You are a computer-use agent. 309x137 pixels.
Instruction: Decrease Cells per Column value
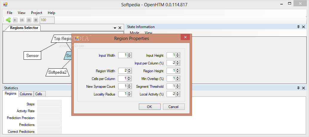coord(129,80)
